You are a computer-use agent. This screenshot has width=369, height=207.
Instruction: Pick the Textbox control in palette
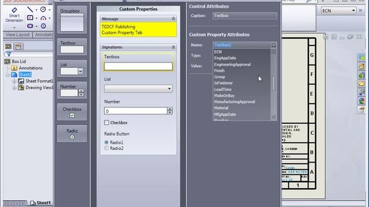pyautogui.click(x=72, y=47)
